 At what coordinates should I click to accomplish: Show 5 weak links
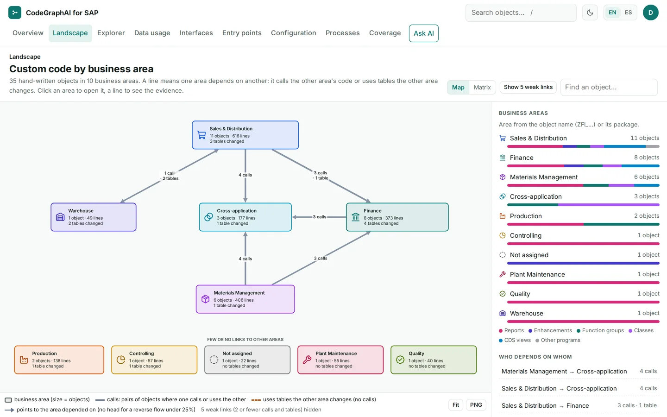coord(528,87)
